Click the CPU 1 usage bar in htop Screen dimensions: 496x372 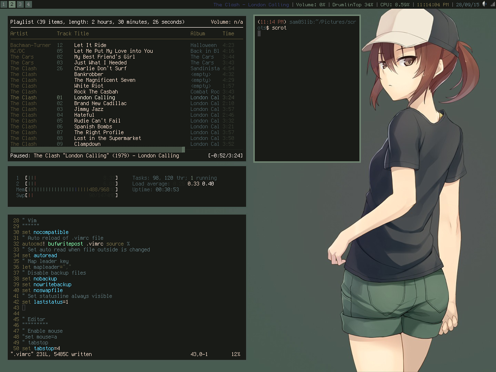pos(71,178)
